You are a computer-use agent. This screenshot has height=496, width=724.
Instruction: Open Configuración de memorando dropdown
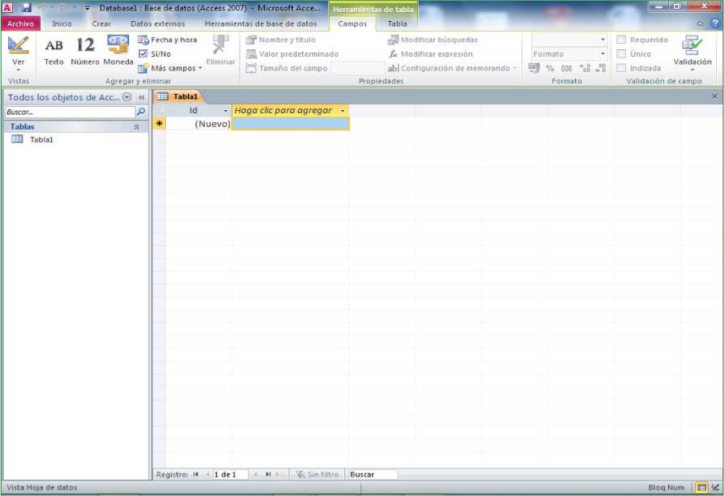point(452,68)
